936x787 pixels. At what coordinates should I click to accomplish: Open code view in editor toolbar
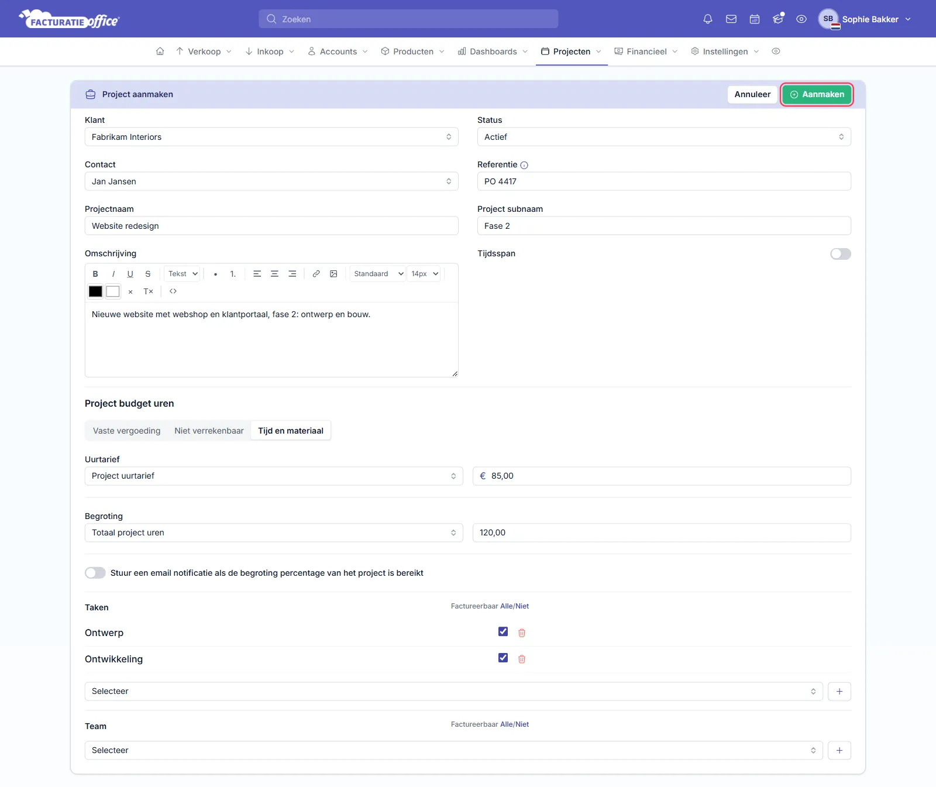coord(173,291)
